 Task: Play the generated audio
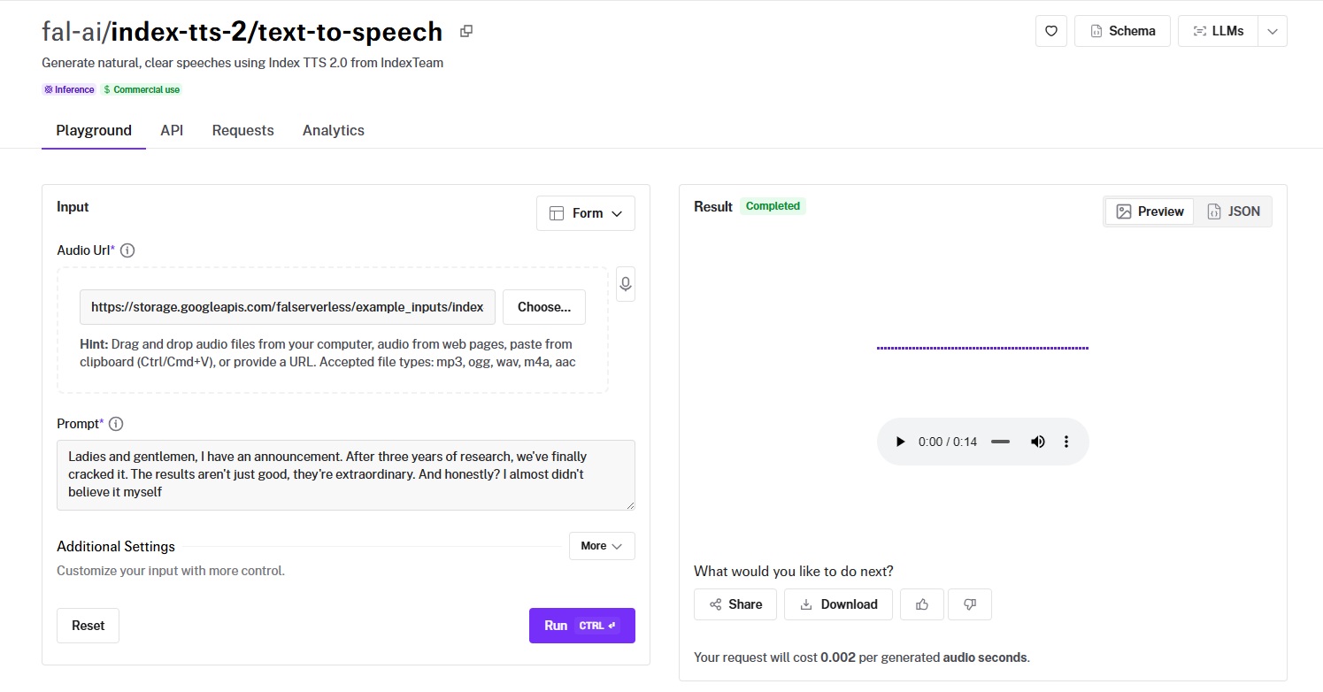[x=900, y=442]
